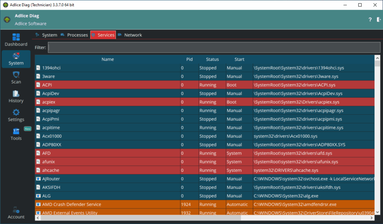Viewport: 383px width, 224px height.
Task: Switch to the Network tab
Action: click(x=133, y=35)
